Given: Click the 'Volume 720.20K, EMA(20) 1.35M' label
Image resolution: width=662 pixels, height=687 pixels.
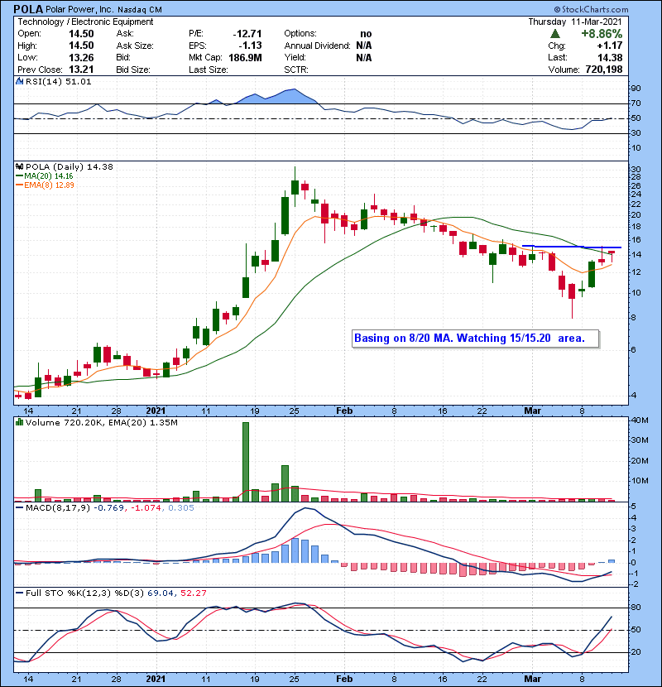Looking at the screenshot, I should tap(102, 422).
